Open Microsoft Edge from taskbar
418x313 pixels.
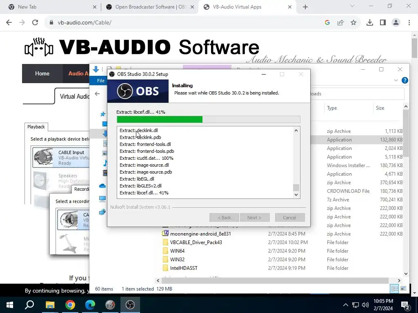[90, 305]
